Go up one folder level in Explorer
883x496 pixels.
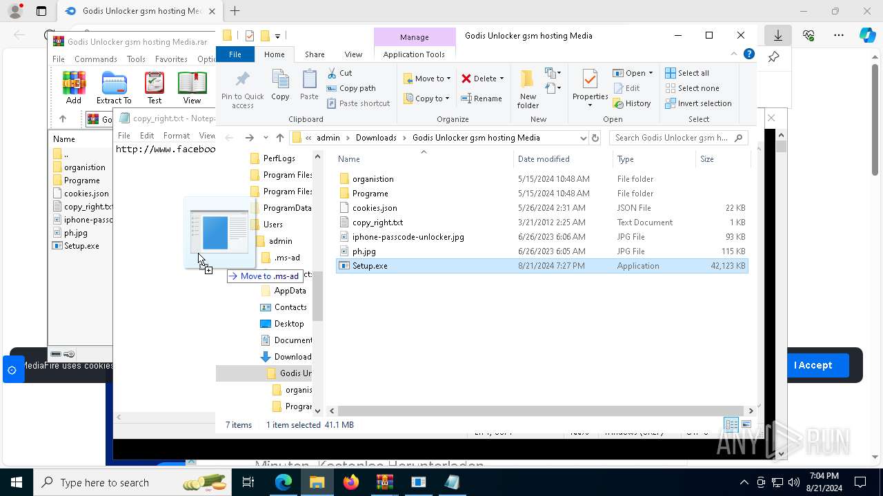click(x=280, y=138)
